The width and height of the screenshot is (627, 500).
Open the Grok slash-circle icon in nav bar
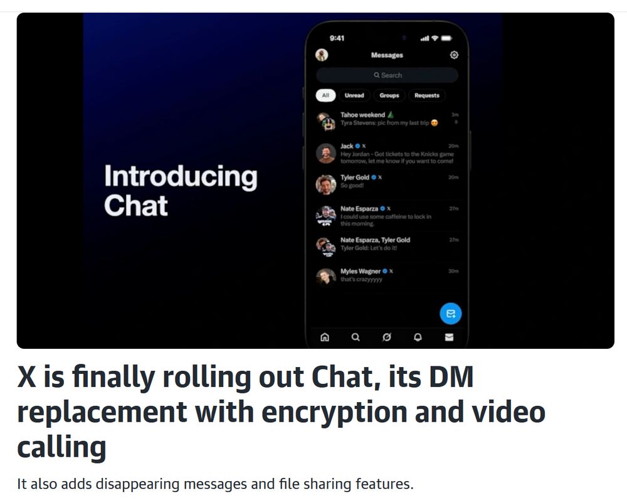click(x=387, y=337)
